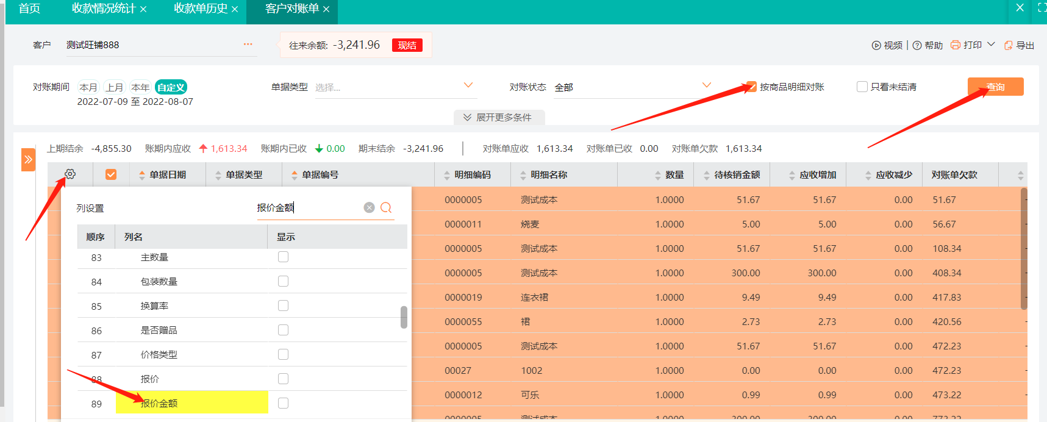1047x422 pixels.
Task: Toggle 只看未结清 checkbox
Action: tap(862, 87)
